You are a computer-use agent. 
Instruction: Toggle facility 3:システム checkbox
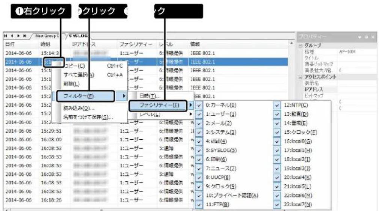[x=199, y=133]
